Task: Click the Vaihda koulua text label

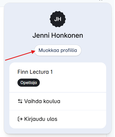Action: coord(42,101)
